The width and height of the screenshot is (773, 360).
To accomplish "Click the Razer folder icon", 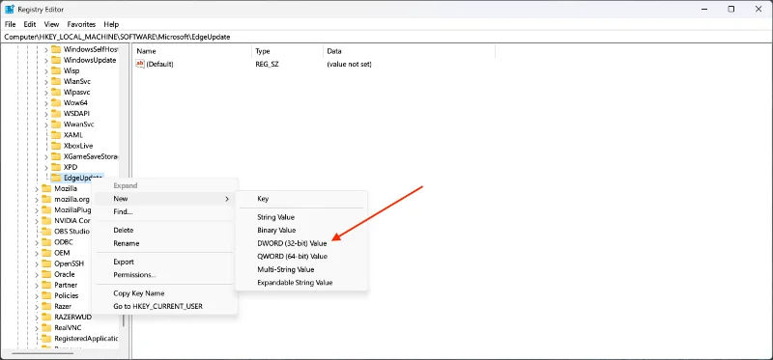I will (x=46, y=306).
